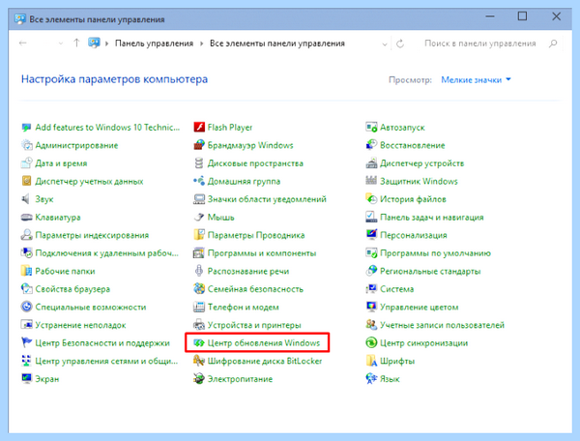Open Параметры индексирования link

[92, 235]
